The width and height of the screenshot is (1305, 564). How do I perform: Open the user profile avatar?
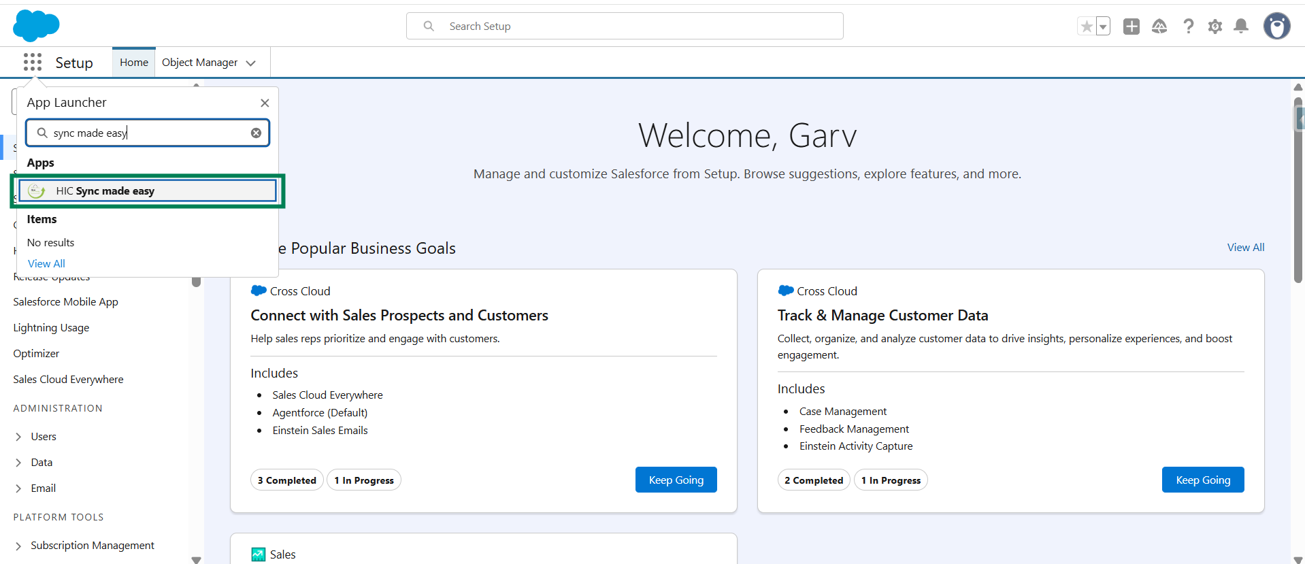tap(1276, 27)
